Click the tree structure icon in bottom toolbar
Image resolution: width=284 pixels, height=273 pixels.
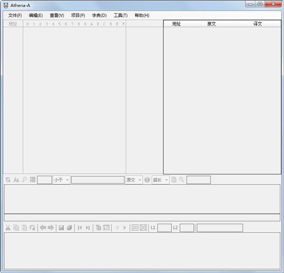[98, 227]
